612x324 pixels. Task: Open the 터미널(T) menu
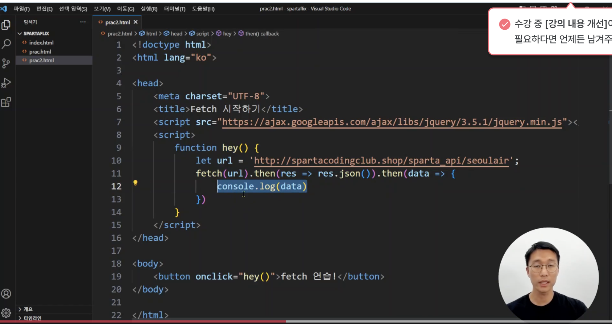coord(175,9)
